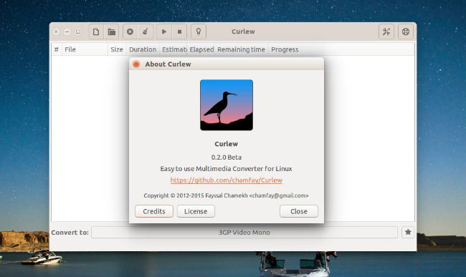Click the orange dialog close button
The image size is (466, 277).
[x=136, y=64]
